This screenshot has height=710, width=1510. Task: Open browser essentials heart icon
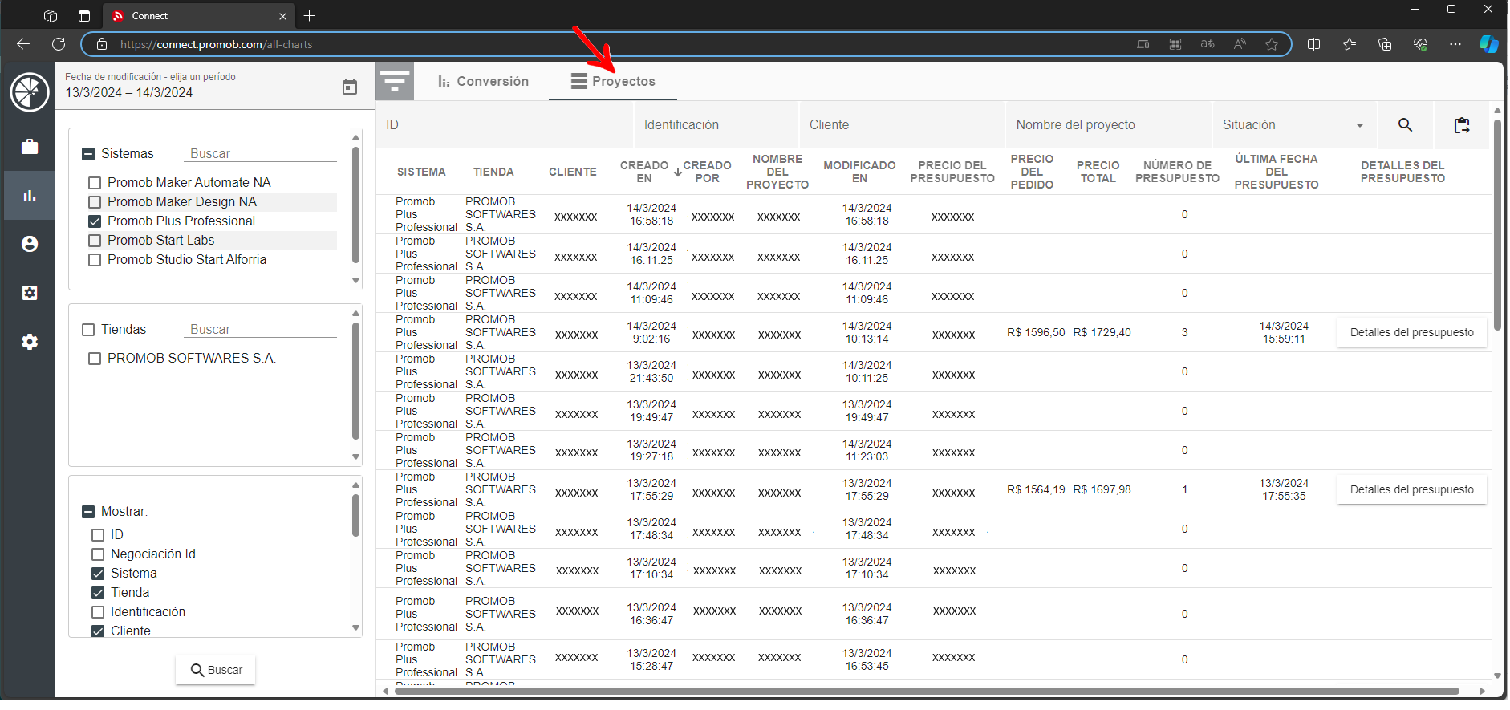pos(1420,44)
